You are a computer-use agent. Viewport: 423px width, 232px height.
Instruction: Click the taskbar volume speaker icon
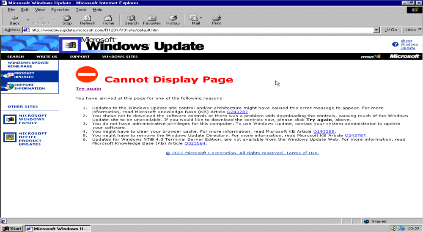(x=393, y=229)
